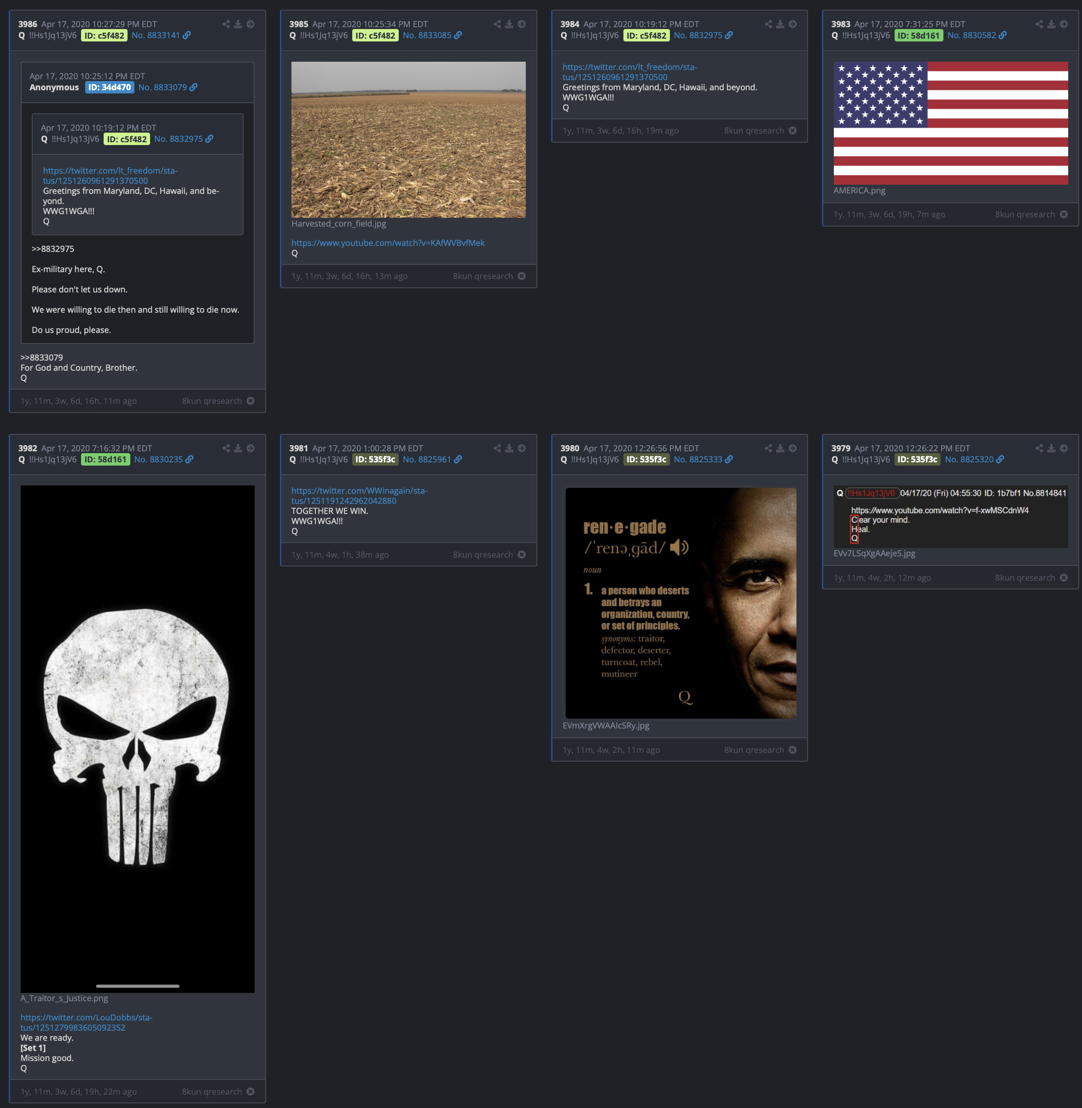
Task: Click the circled X icon on post 3982's footer
Action: point(250,1091)
